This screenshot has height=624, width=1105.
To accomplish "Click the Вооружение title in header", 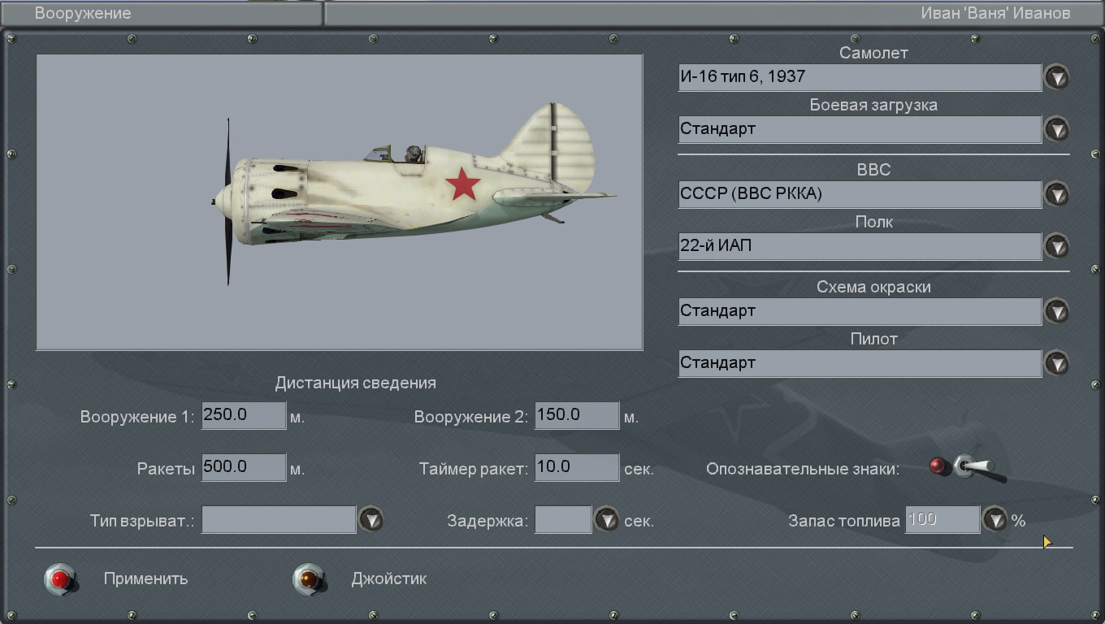I will coord(83,14).
